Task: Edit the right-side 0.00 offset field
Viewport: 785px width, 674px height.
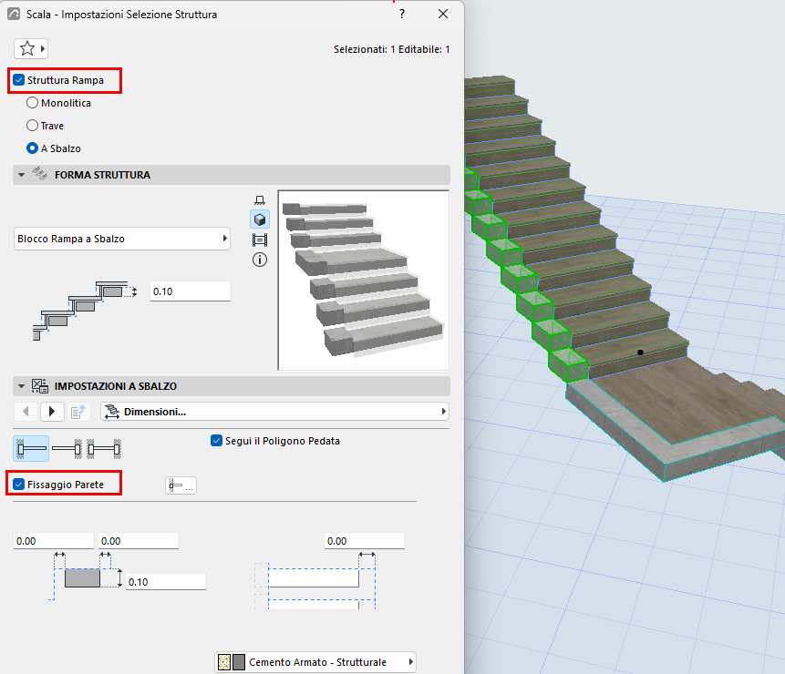Action: point(365,541)
